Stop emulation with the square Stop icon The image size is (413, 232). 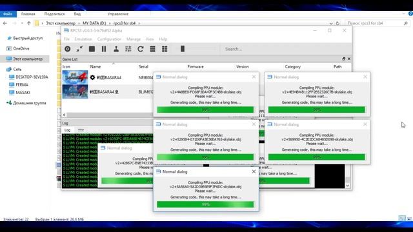point(92,49)
